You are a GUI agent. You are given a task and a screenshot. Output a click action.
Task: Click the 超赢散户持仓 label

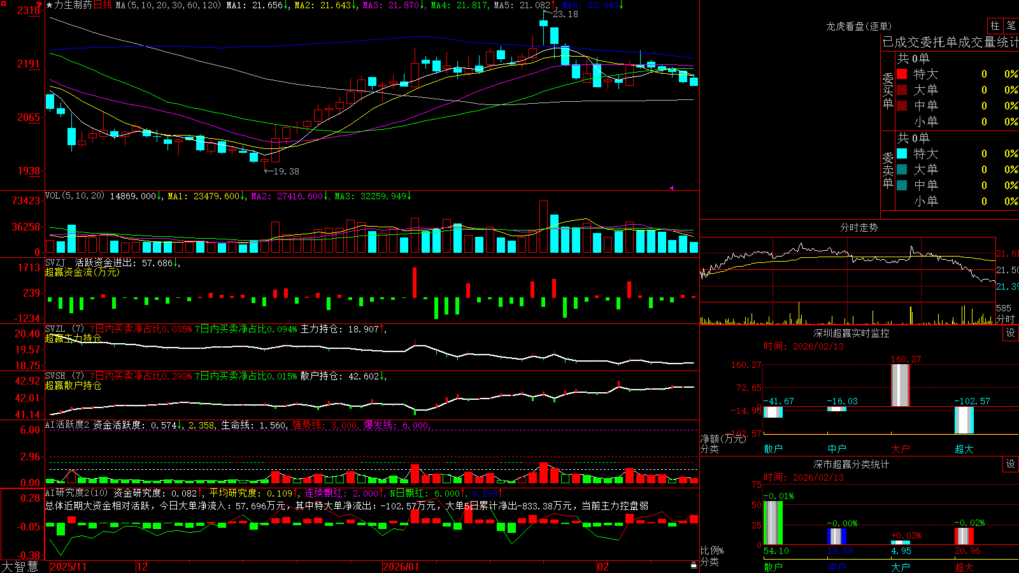(x=73, y=385)
